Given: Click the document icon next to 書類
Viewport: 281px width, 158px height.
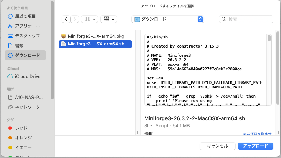Looking at the screenshot, I should [10, 45].
